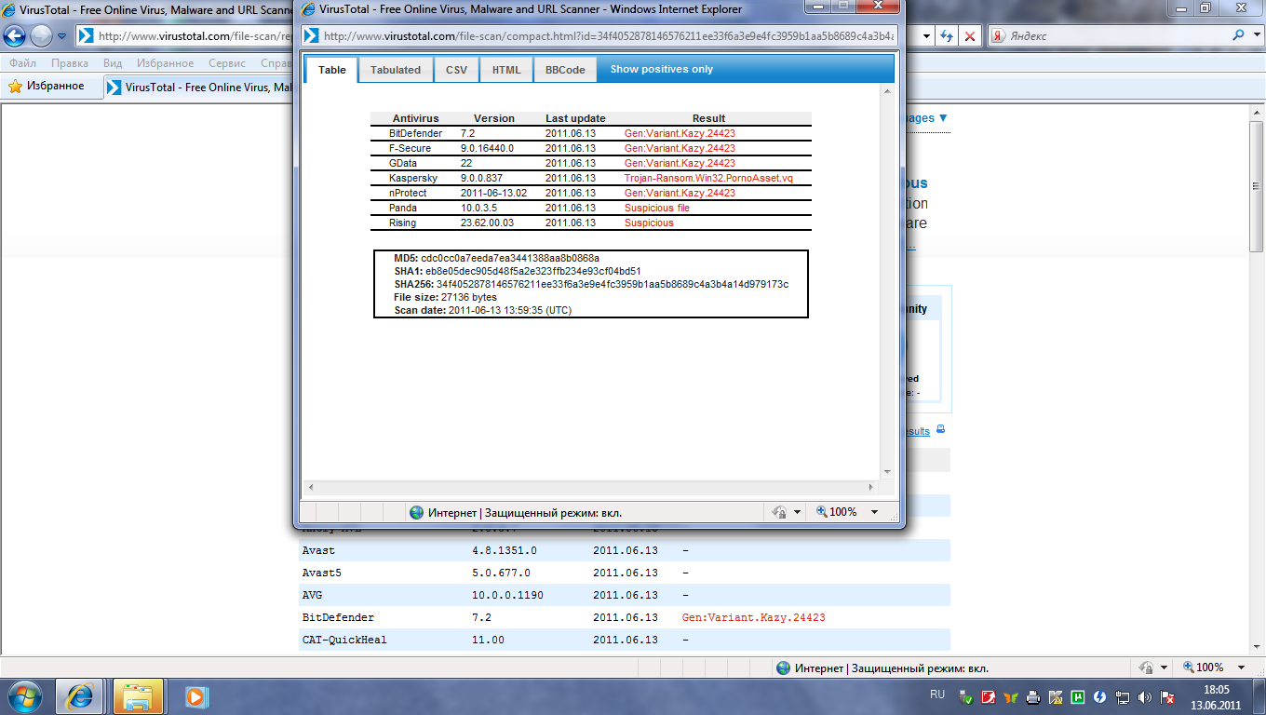This screenshot has height=715, width=1266.
Task: Go back in the main Internet Explorer window
Action: tap(15, 36)
